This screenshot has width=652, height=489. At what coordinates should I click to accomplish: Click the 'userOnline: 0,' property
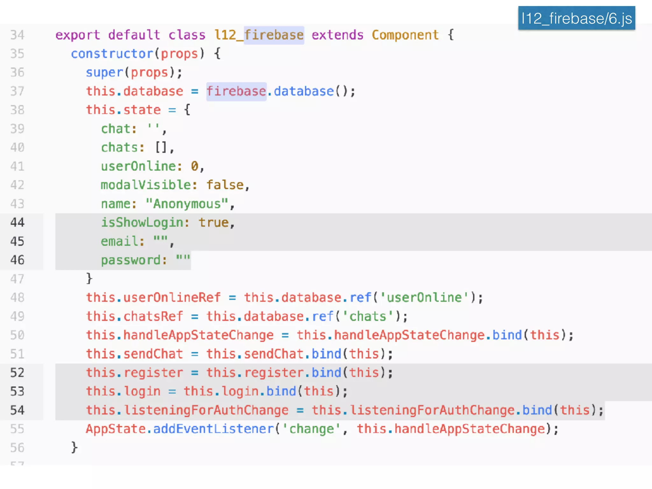click(x=152, y=166)
